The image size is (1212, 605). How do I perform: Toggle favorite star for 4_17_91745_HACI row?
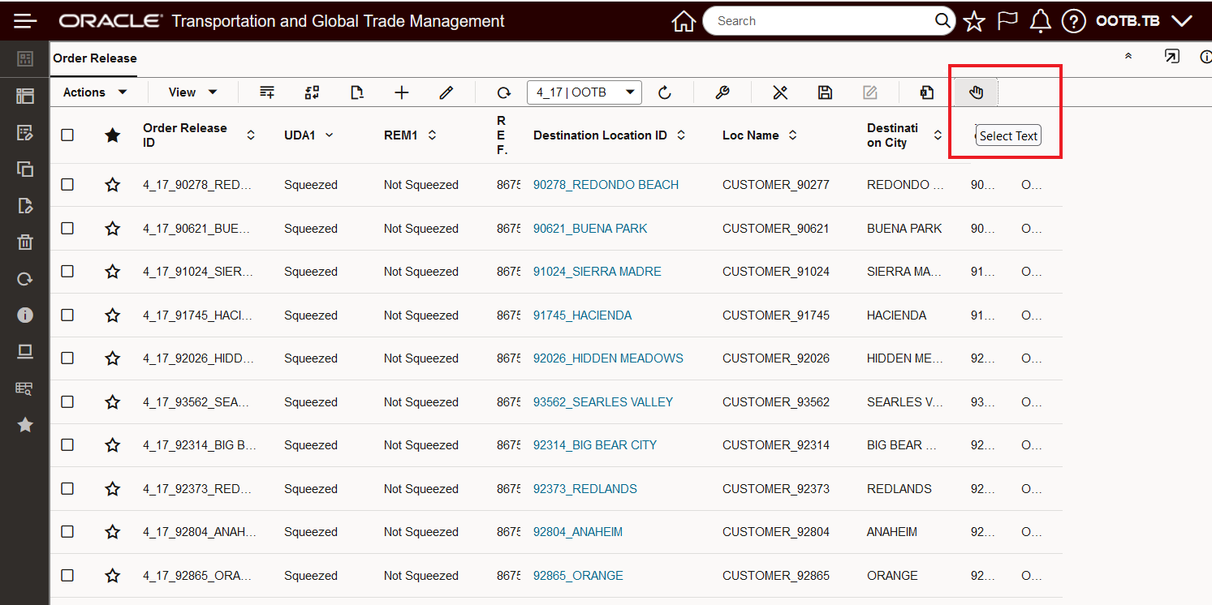[112, 315]
